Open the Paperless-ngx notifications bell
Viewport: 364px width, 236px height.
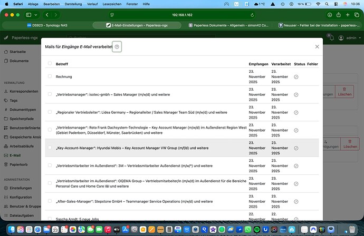tap(332, 38)
